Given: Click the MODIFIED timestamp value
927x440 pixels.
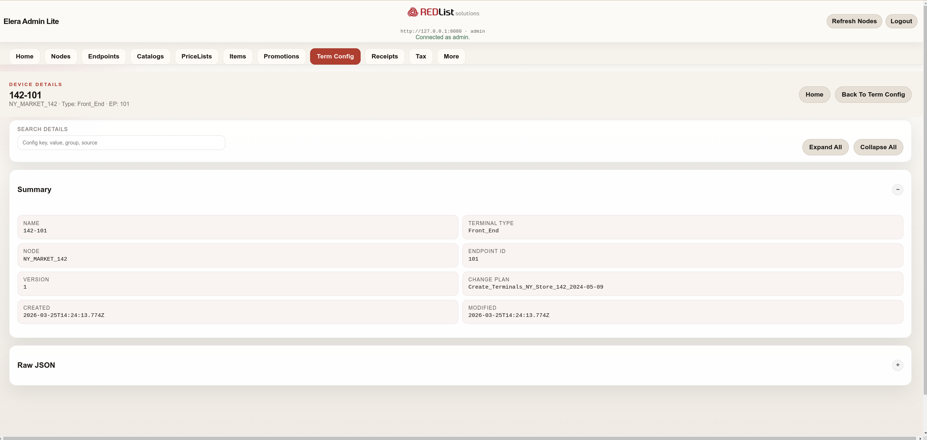Looking at the screenshot, I should [x=509, y=315].
